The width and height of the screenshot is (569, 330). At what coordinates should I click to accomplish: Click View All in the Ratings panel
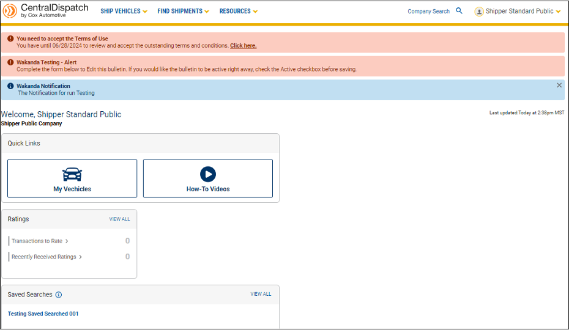pos(119,219)
